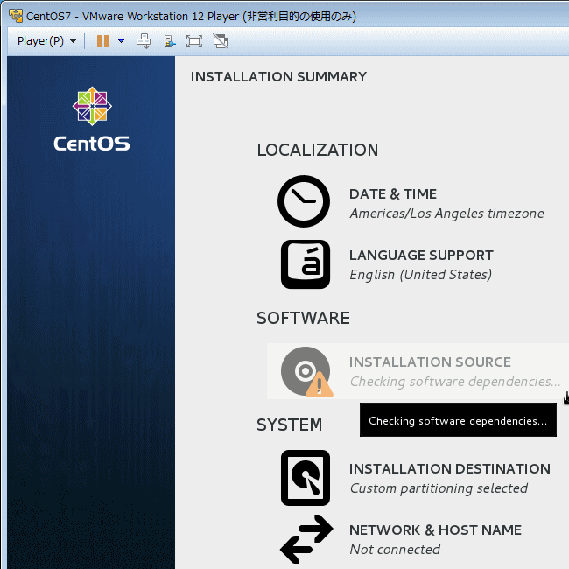Open Installation Destination hard drive icon
The height and width of the screenshot is (569, 569).
tap(306, 478)
